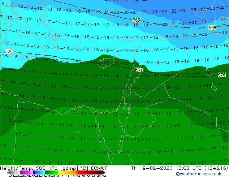Screen dimensions: 229x177
Task: Click the dark green swatch in legend
Action: (47, 172)
